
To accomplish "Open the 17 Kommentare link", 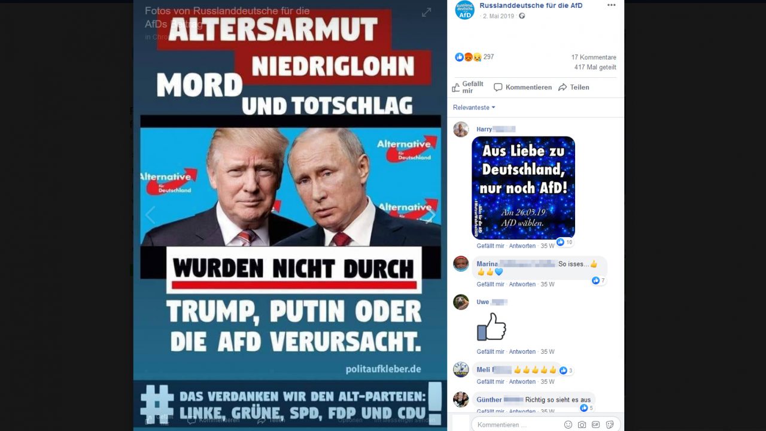I will pos(594,57).
